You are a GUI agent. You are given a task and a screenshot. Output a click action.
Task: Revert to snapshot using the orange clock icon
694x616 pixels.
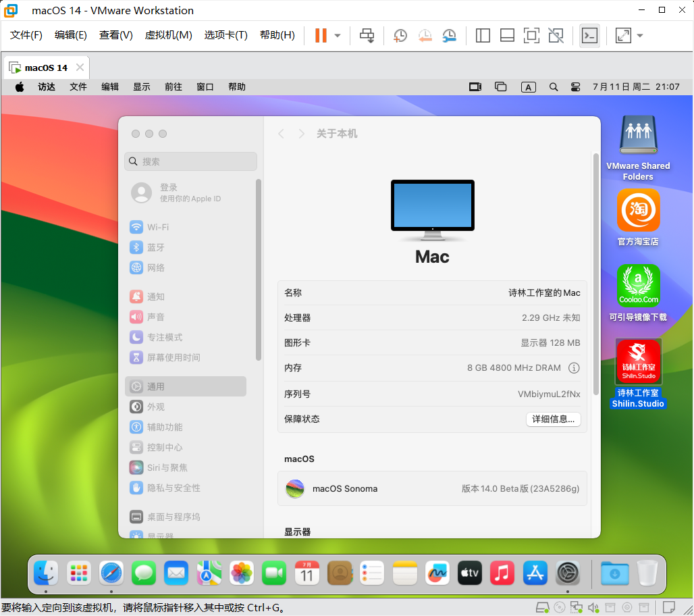pyautogui.click(x=425, y=35)
